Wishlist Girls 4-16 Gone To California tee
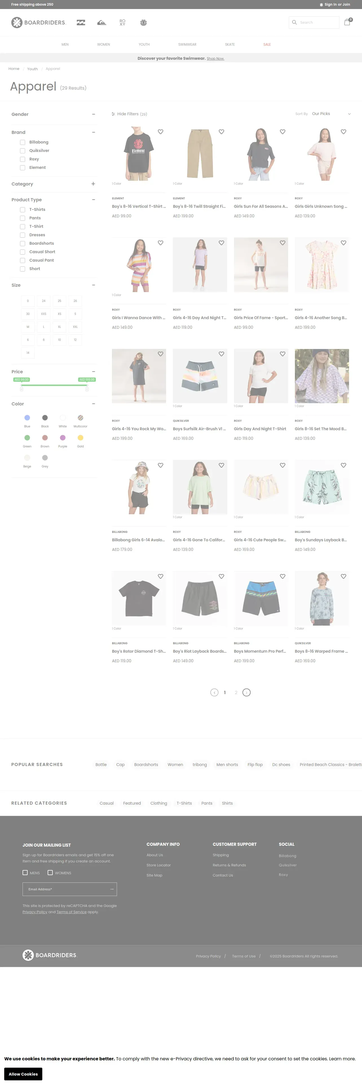 click(221, 465)
